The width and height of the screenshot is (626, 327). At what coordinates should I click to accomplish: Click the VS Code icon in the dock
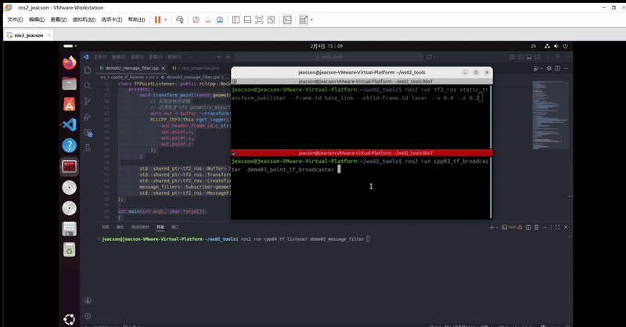coord(69,125)
